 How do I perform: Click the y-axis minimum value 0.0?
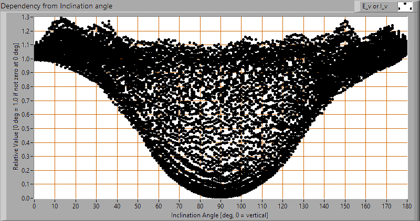tap(26, 198)
